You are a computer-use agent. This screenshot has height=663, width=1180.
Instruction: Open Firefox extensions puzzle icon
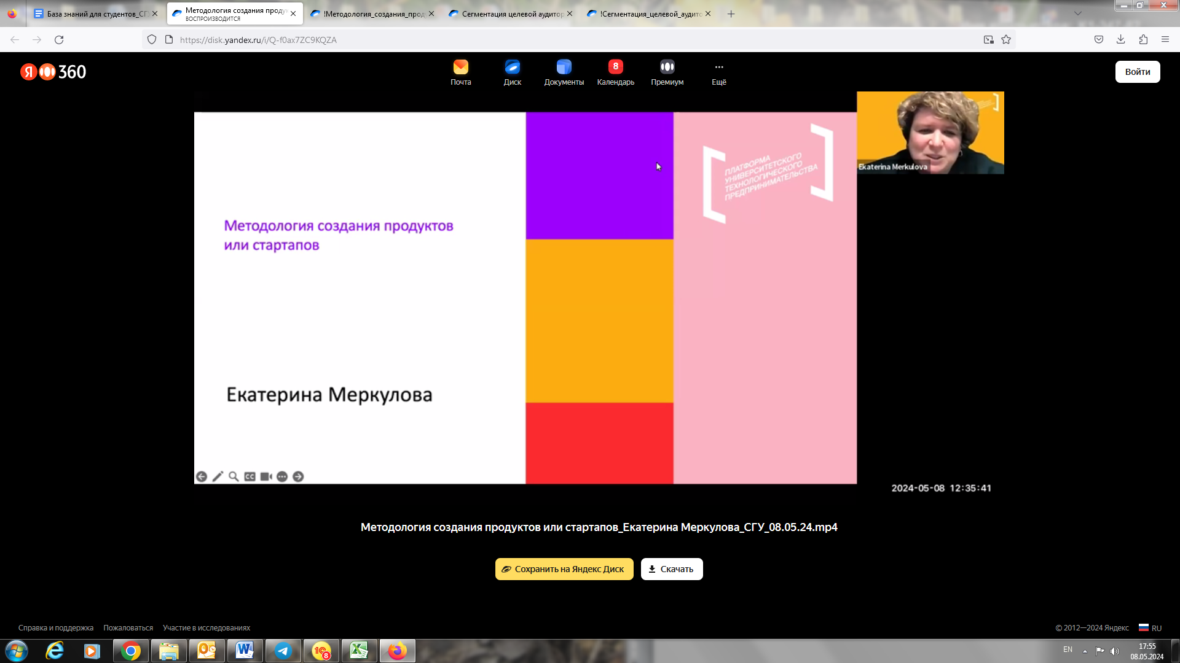[x=1143, y=40]
